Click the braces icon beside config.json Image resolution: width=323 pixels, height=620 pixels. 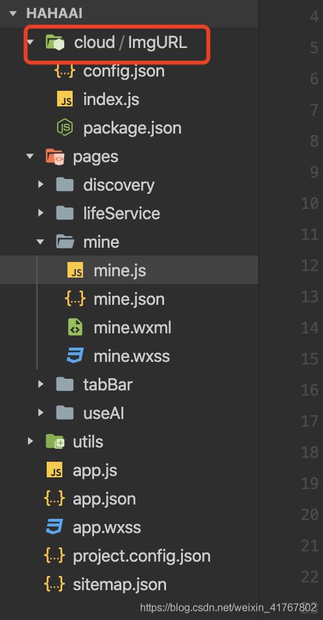[x=65, y=71]
